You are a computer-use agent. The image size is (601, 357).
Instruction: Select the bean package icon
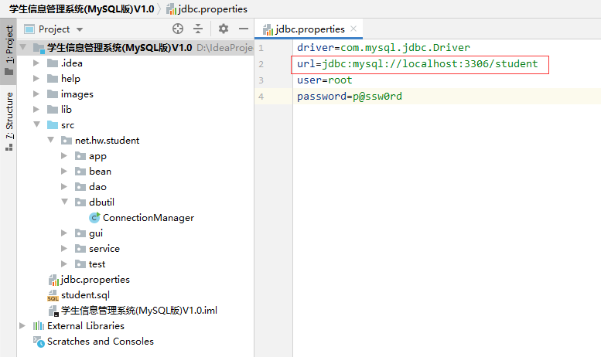coord(80,172)
